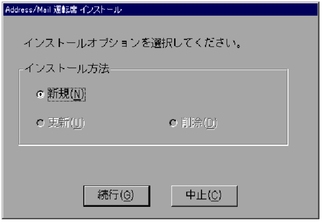Click the 新規(N) label text
Image resolution: width=324 pixels, height=224 pixels.
click(x=66, y=94)
